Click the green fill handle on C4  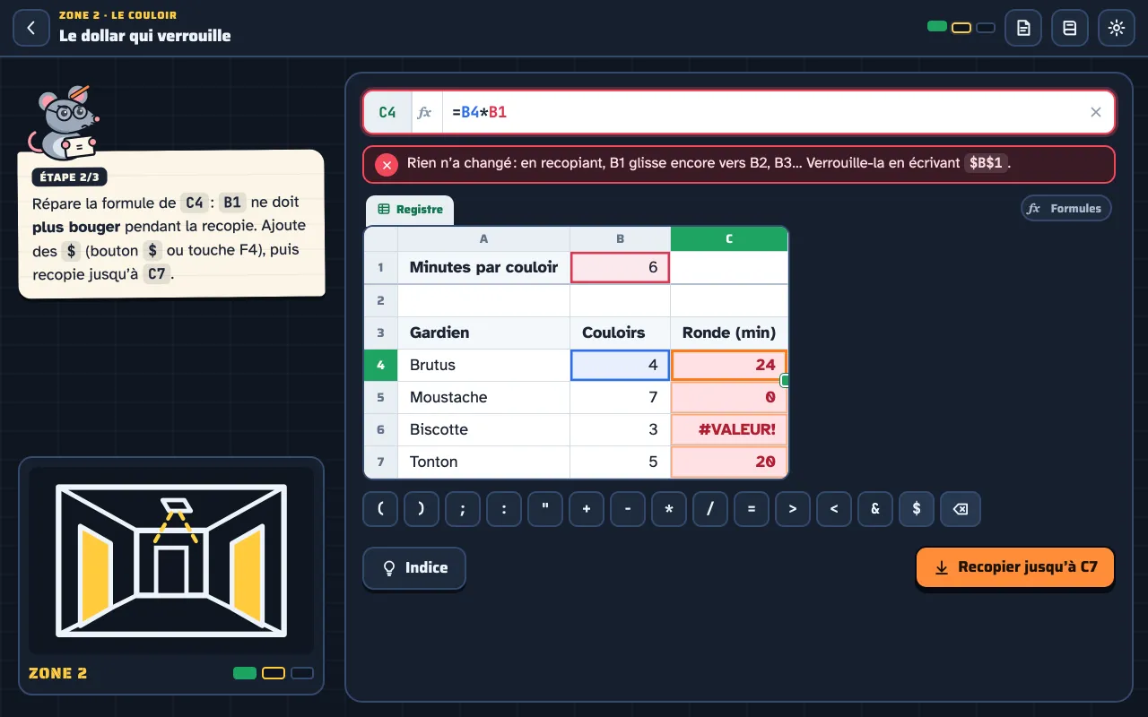tap(786, 381)
